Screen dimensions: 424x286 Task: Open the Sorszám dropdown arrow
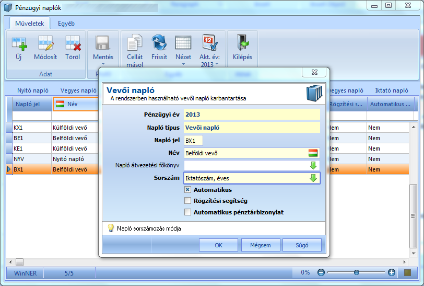[x=313, y=178]
